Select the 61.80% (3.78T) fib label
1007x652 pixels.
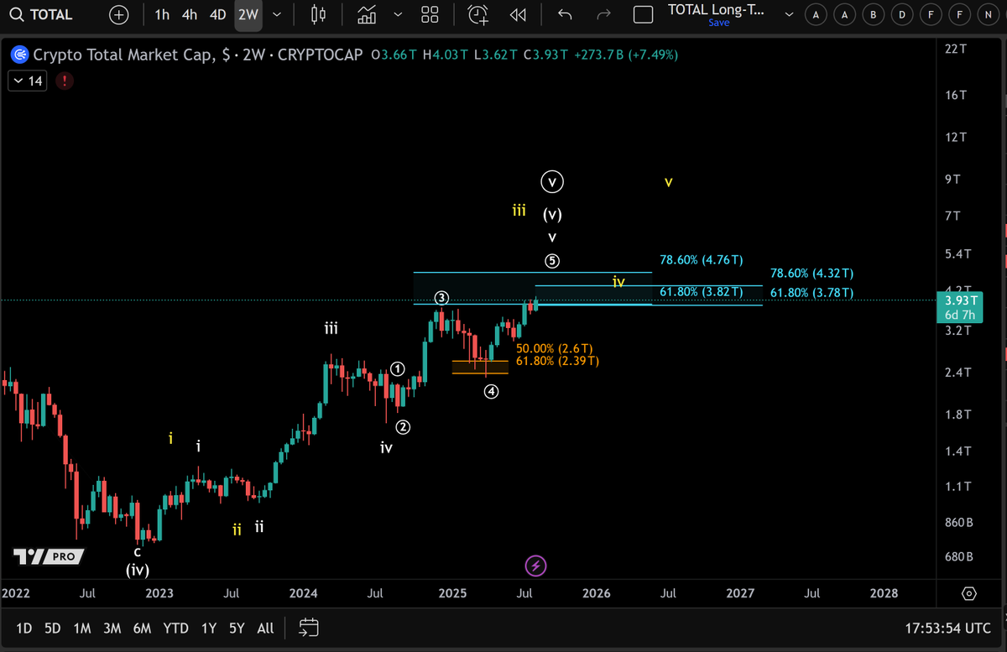[x=811, y=293]
